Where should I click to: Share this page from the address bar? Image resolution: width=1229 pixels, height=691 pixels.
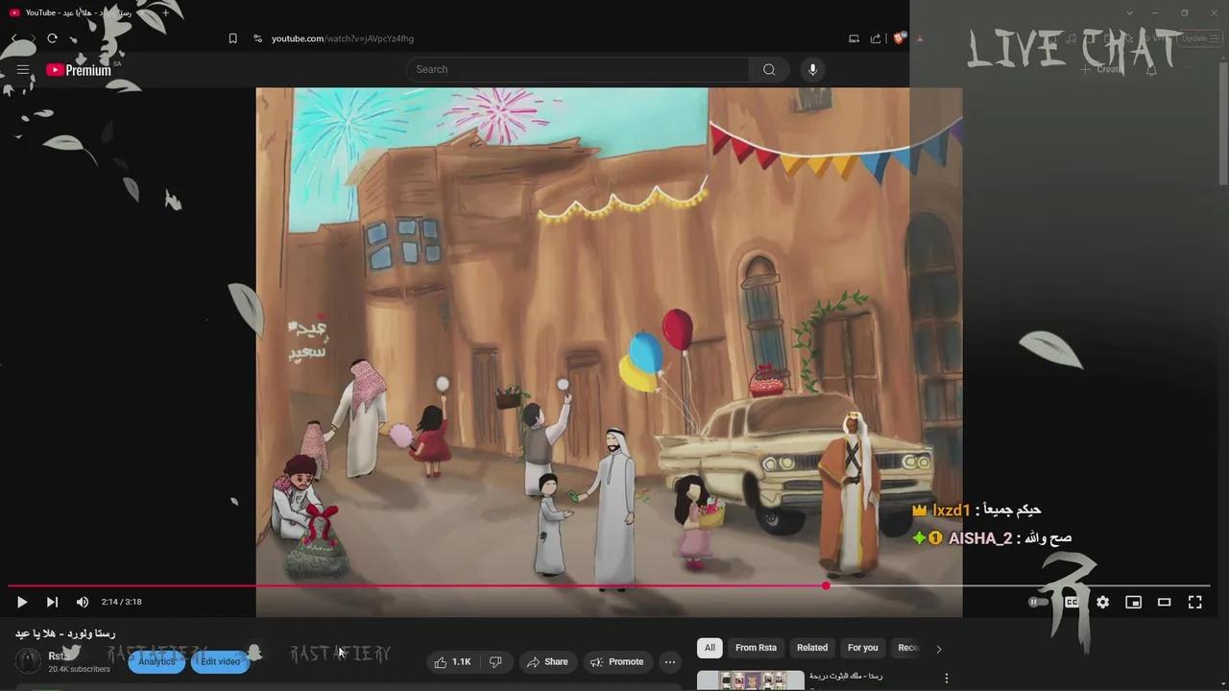(x=876, y=38)
